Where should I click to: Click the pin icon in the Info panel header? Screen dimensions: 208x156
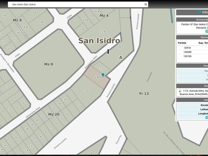199,12
